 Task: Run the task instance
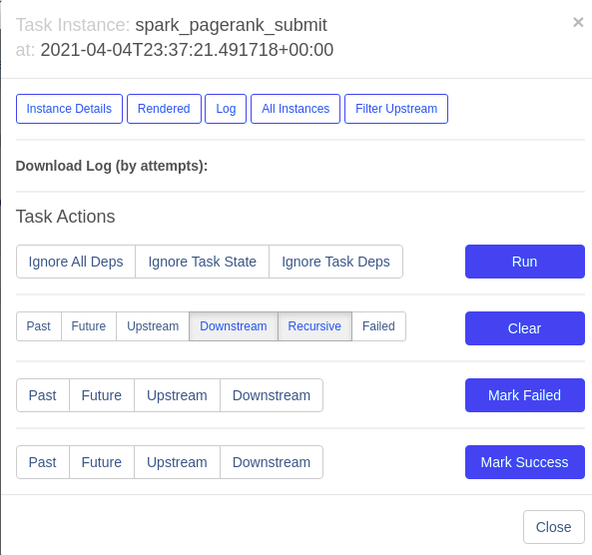(525, 262)
